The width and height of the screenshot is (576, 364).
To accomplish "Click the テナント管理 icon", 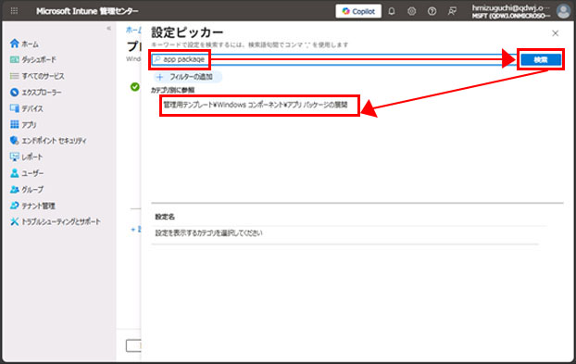I will tap(14, 206).
